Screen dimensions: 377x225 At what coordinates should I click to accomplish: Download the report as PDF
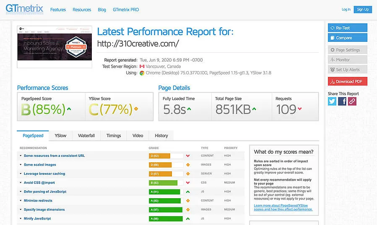(x=347, y=81)
